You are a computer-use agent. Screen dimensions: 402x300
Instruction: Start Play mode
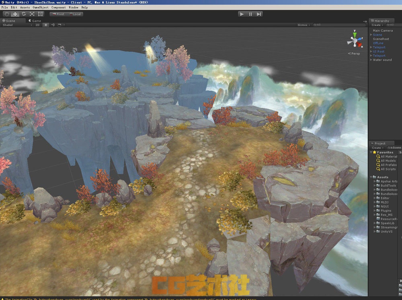coord(242,14)
